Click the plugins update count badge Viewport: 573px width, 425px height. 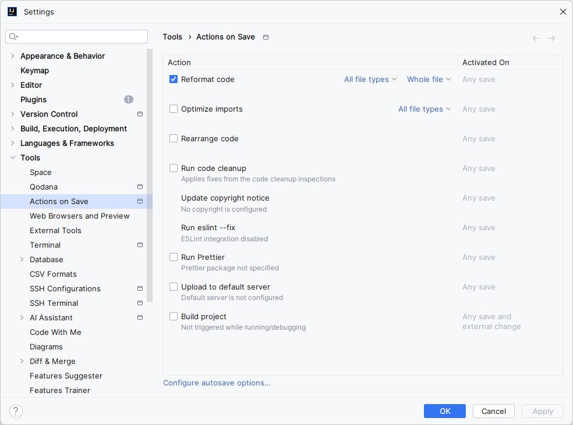129,99
